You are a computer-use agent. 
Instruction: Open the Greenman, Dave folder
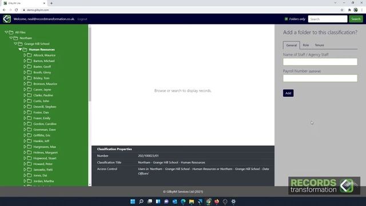pos(45,130)
